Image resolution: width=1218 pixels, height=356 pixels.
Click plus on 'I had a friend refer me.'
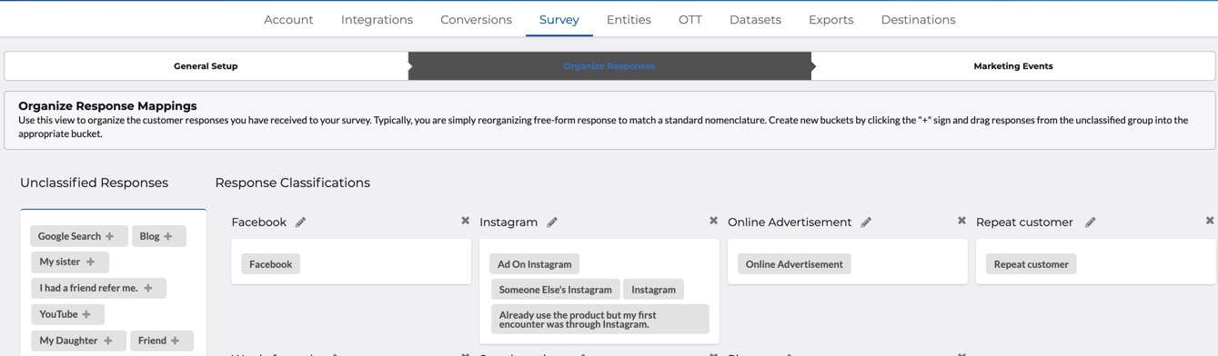click(148, 288)
